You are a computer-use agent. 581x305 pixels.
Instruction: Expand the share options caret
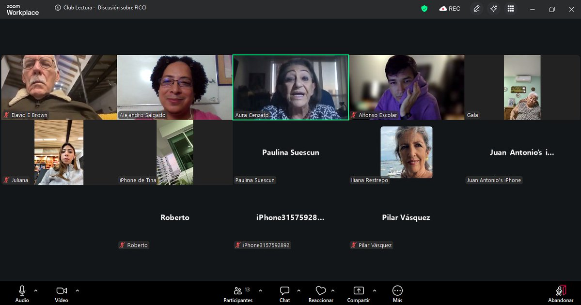[x=374, y=291]
